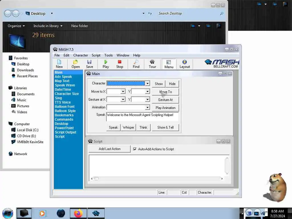Open the Script menu
Screen dimensions: 292x219
coord(96,55)
